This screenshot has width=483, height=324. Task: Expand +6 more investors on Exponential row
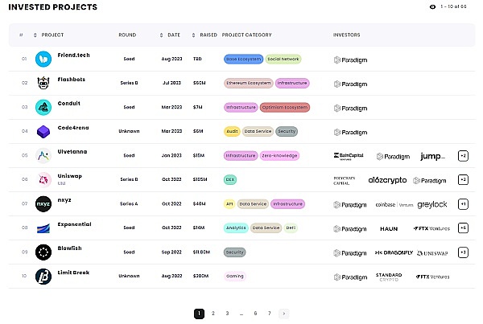[x=463, y=228]
